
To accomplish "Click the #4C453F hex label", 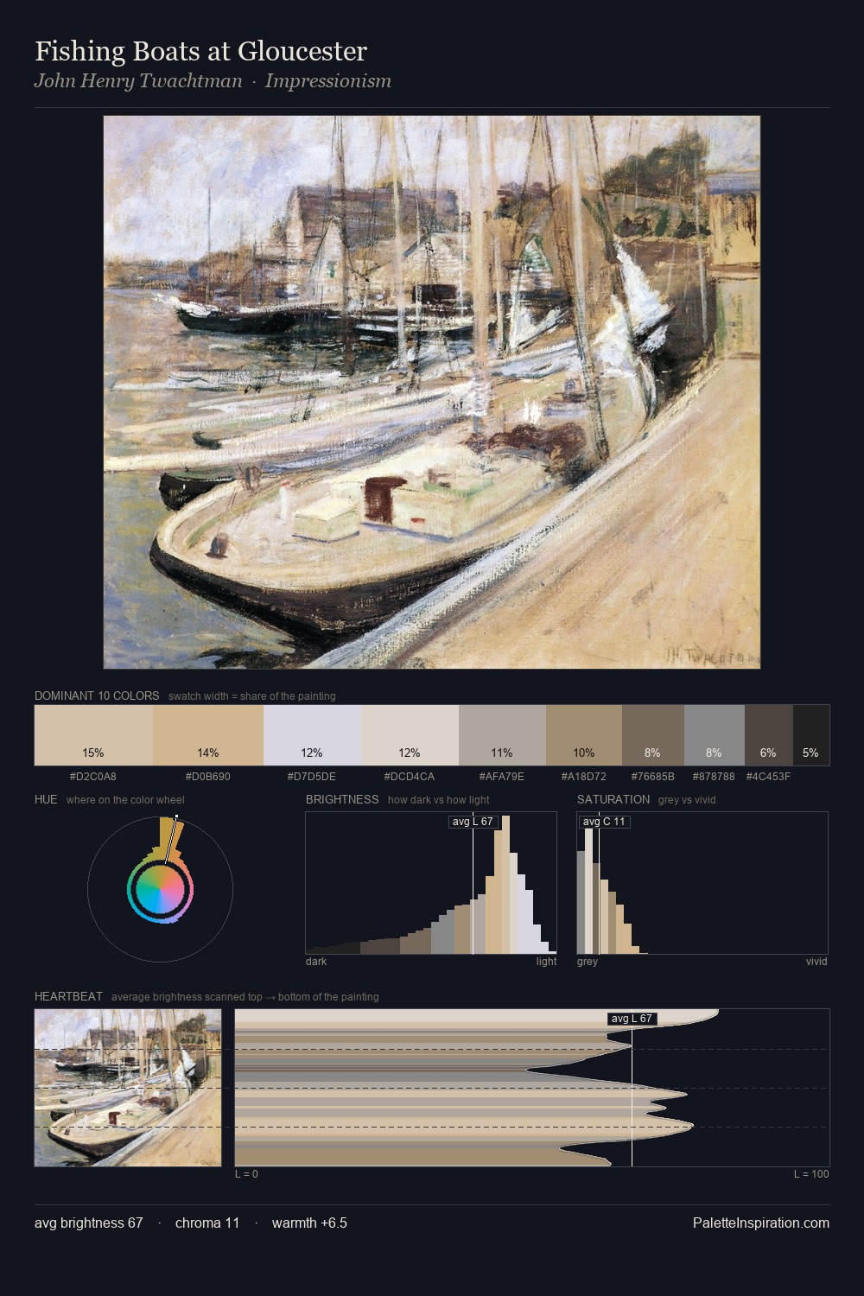I will coord(768,777).
